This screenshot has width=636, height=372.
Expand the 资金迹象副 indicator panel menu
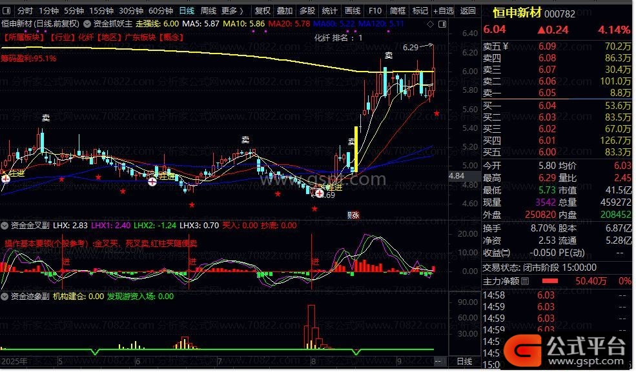pos(5,297)
